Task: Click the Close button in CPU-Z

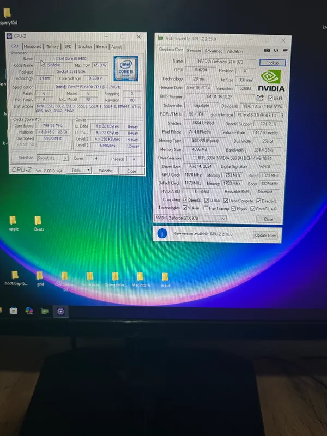Action: tap(131, 171)
